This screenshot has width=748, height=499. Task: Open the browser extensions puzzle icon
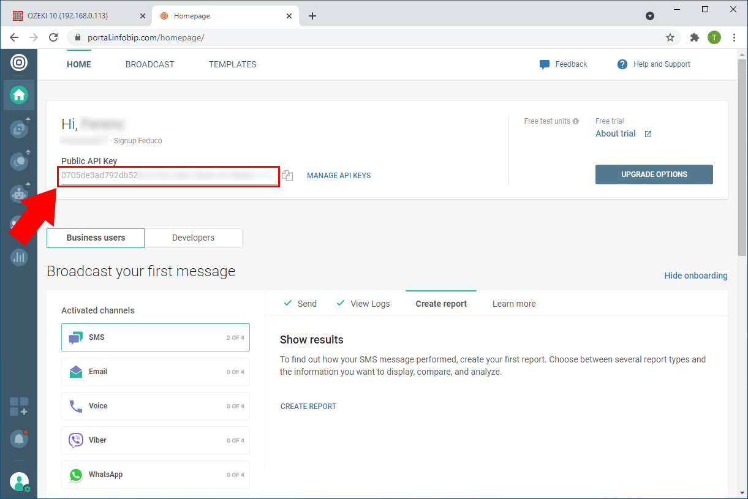point(694,37)
